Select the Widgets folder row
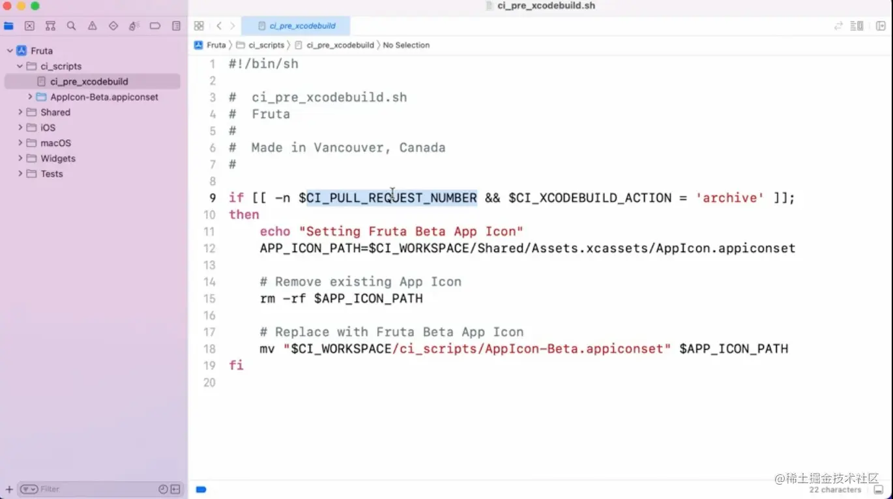Image resolution: width=893 pixels, height=499 pixels. pos(93,158)
